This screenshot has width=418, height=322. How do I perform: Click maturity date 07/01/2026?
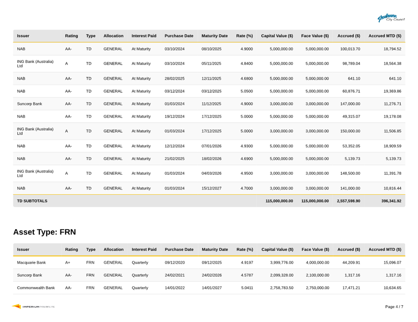(x=211, y=146)
